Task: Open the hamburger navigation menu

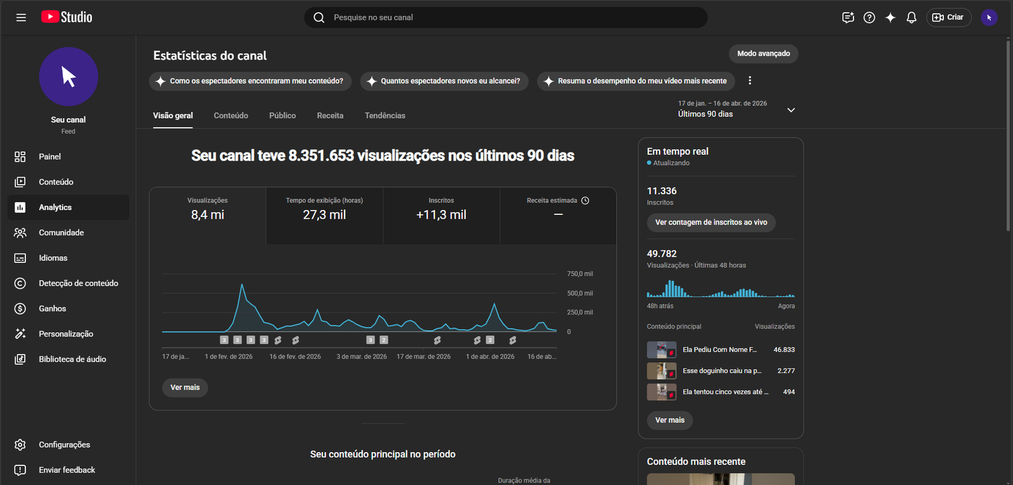Action: (x=21, y=18)
